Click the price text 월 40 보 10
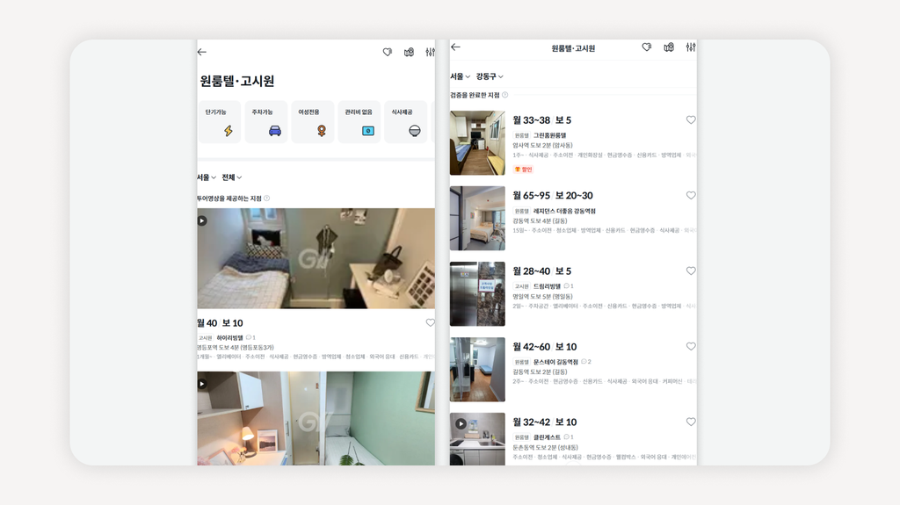The width and height of the screenshot is (900, 505). 220,323
